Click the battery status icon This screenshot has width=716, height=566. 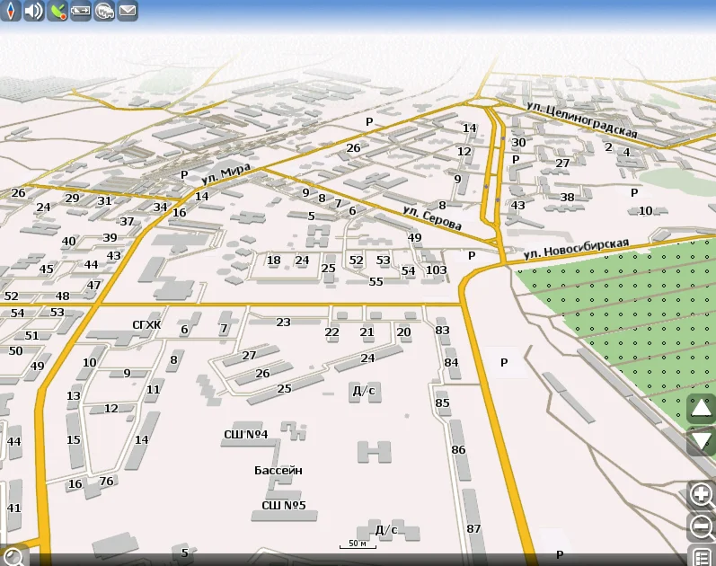click(81, 11)
